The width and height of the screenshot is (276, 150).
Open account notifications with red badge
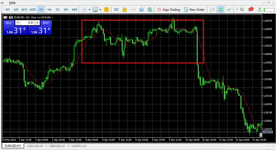[250, 10]
